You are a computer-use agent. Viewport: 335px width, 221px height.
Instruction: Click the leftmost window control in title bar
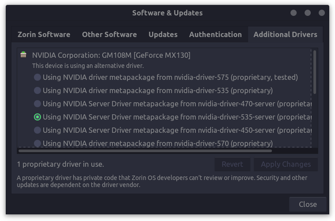coord(294,13)
